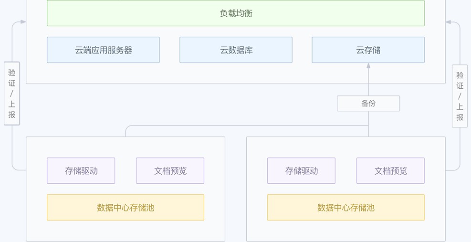Select the right 数据中心存储池 box
Screen dimensions: 471x242
coord(345,207)
